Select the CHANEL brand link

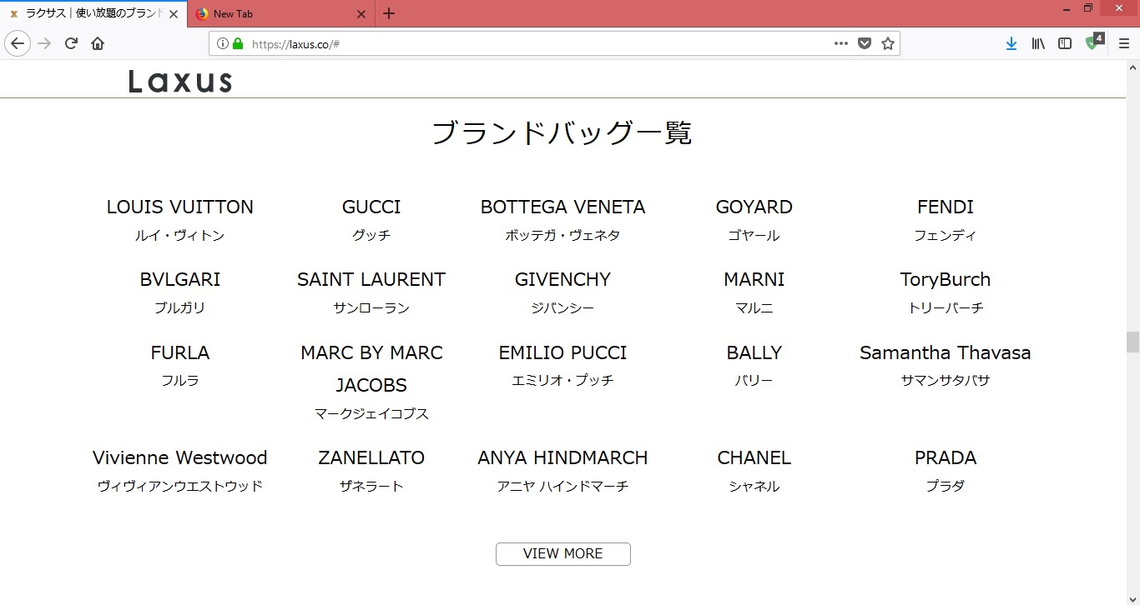tap(754, 458)
